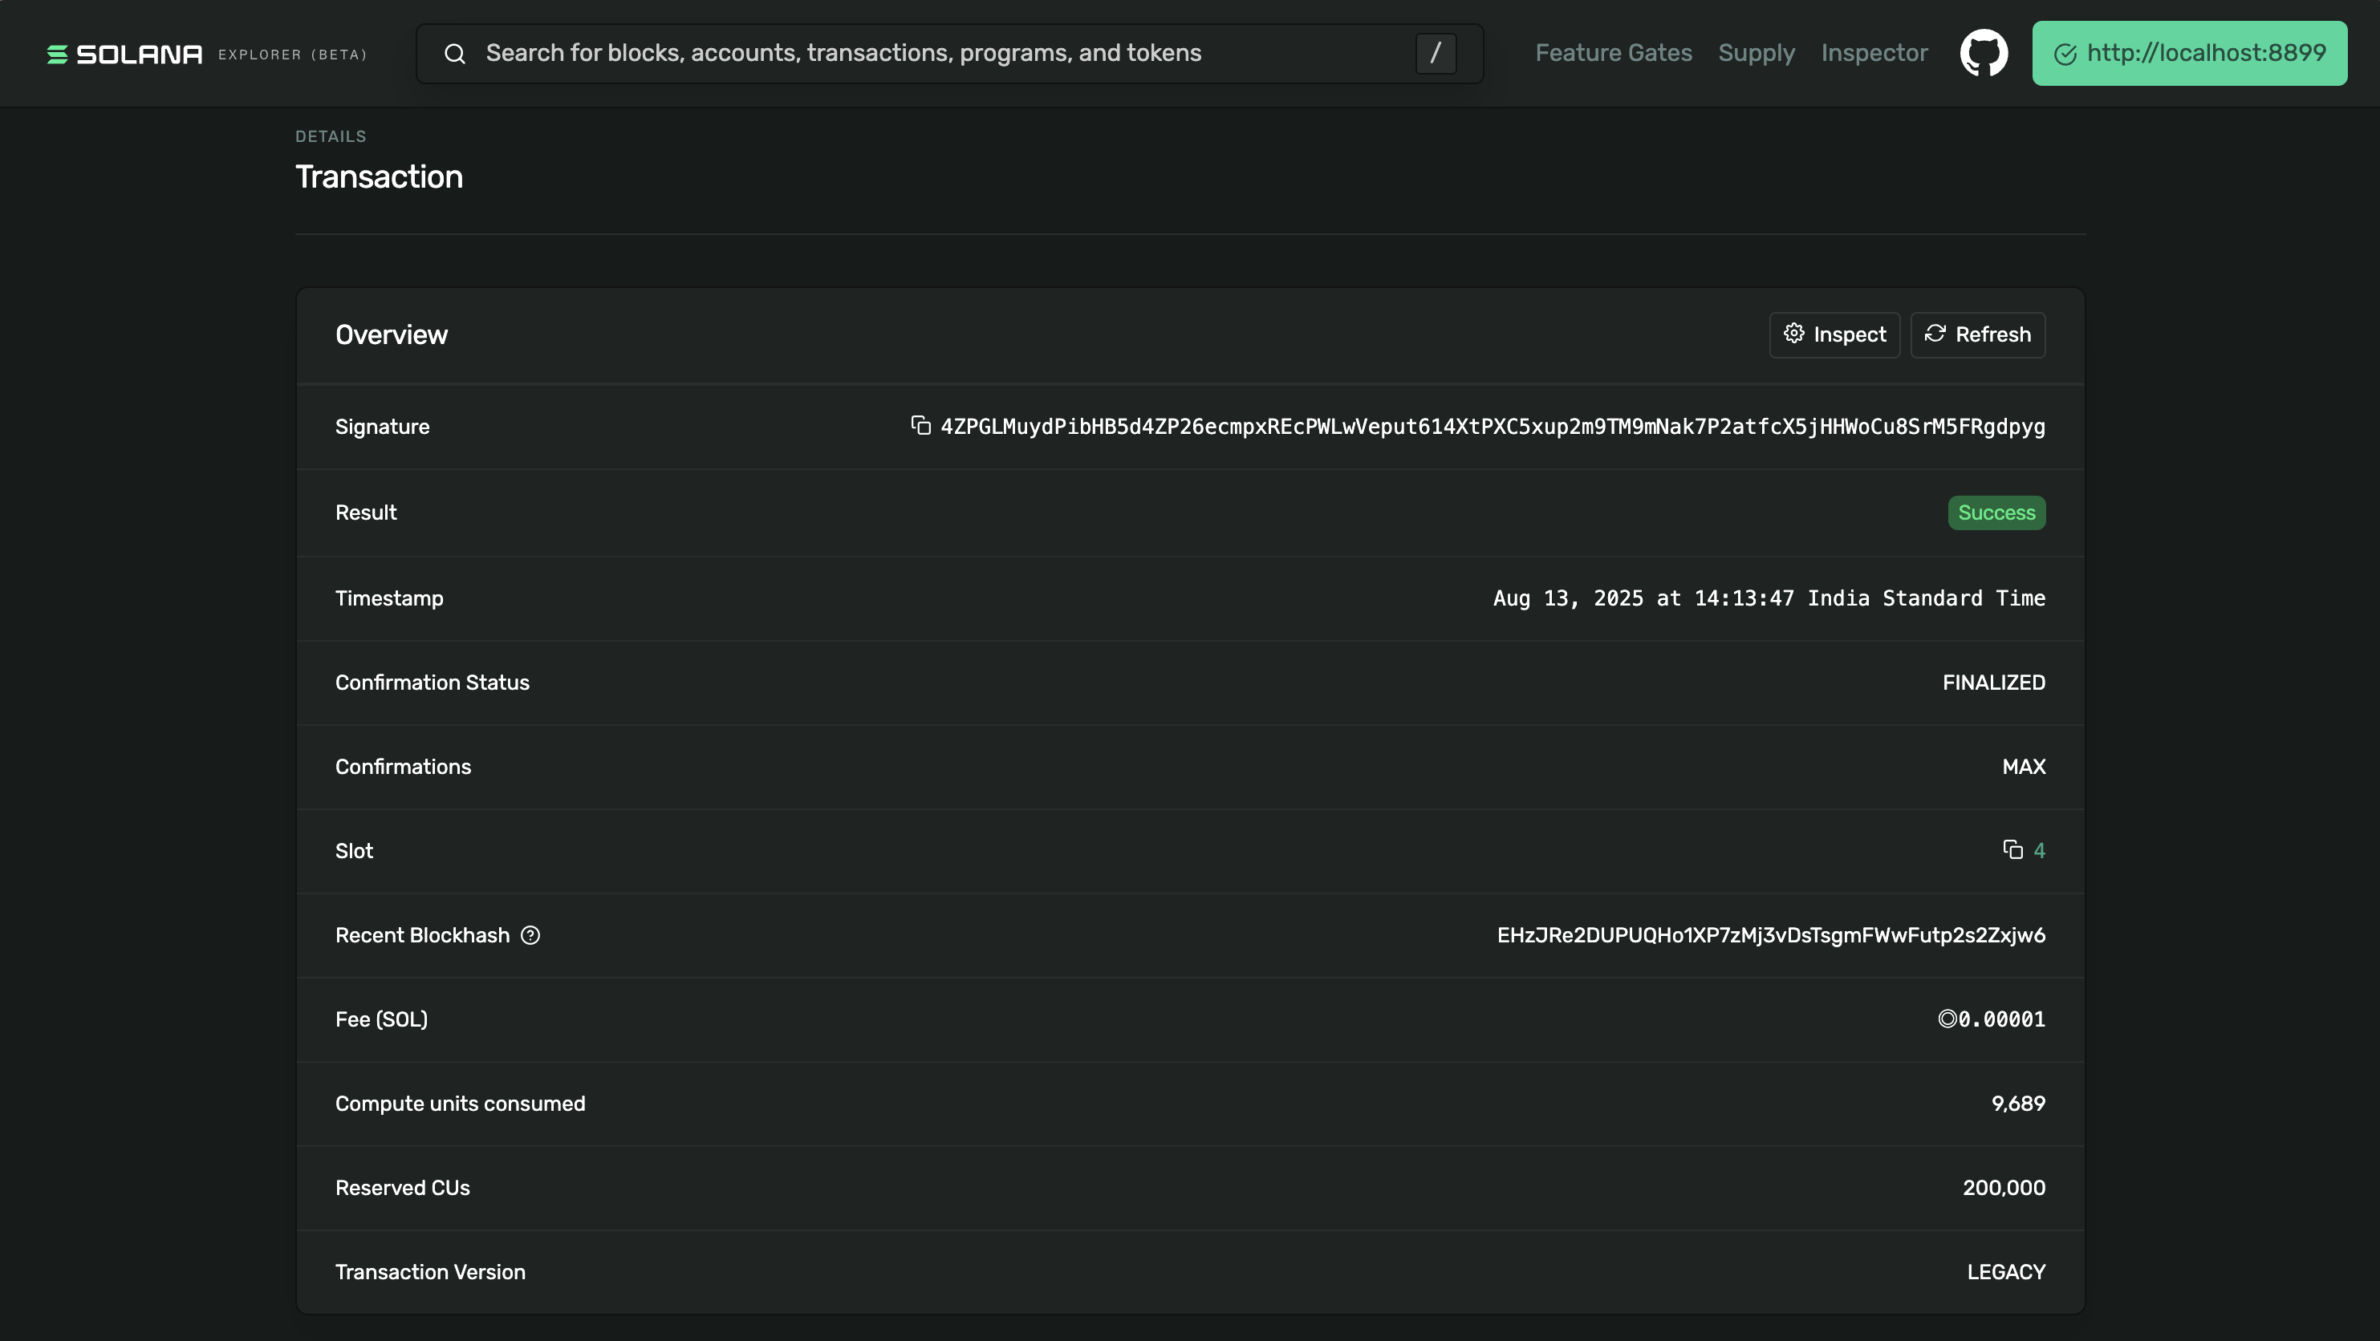Image resolution: width=2380 pixels, height=1341 pixels.
Task: Open the localhost:8899 cluster selector
Action: (2189, 54)
